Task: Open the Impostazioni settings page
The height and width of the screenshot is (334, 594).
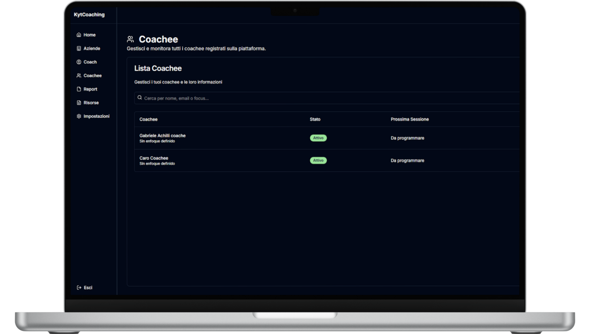Action: click(x=96, y=116)
